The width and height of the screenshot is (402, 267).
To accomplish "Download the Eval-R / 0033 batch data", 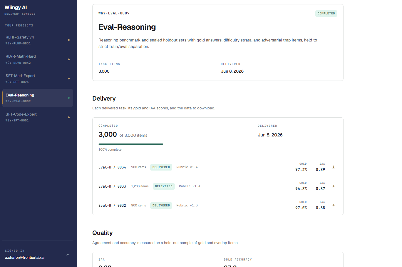I will [x=334, y=186].
